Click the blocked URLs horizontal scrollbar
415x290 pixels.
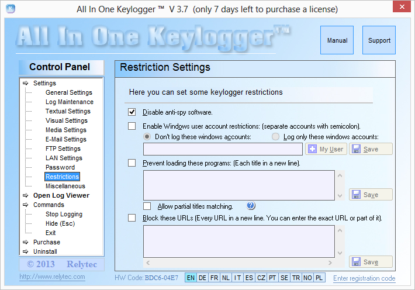tap(238, 264)
